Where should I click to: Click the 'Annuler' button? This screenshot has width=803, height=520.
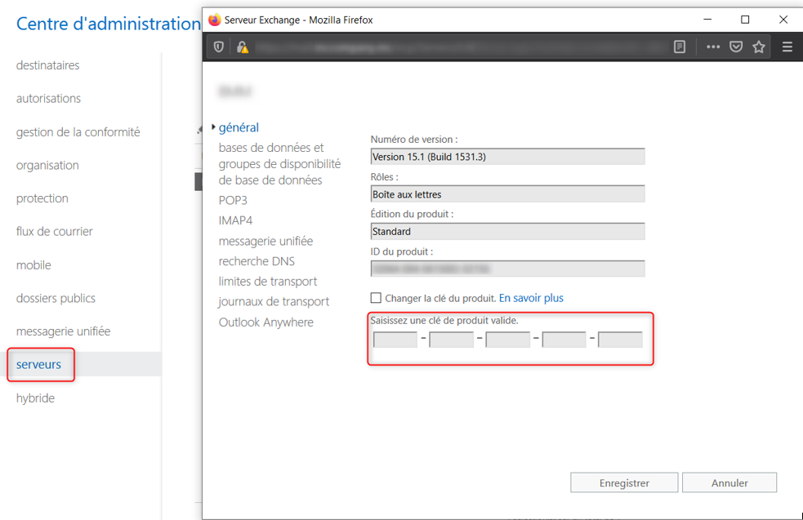coord(729,482)
